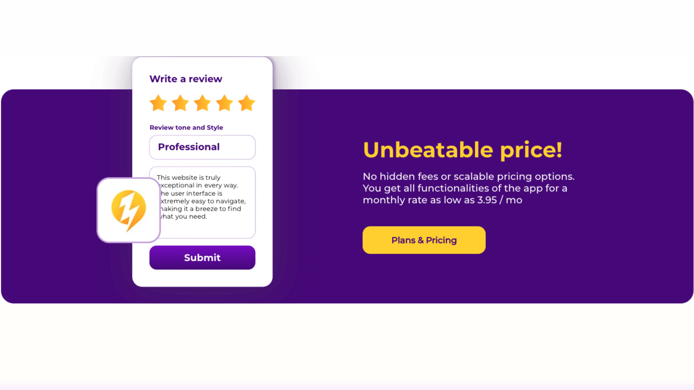
Task: Choose the third rating star
Action: pos(202,103)
